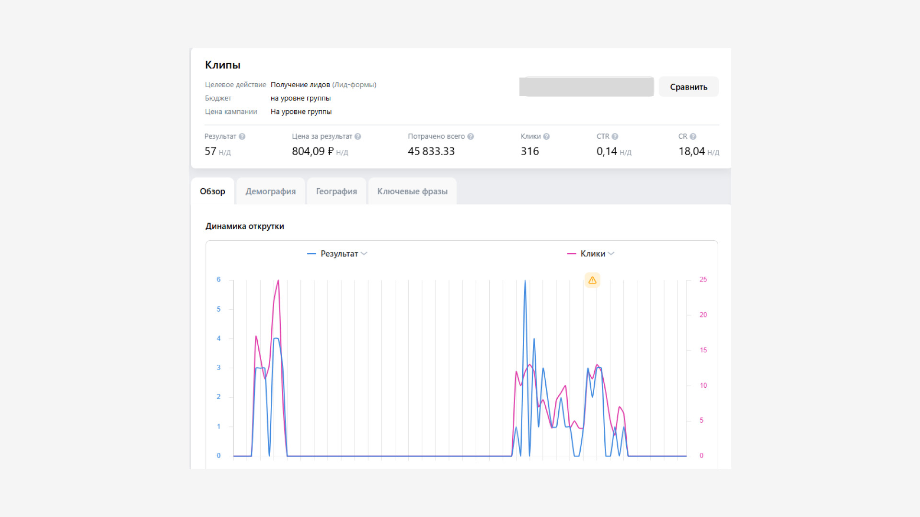Open the География tab

[336, 191]
